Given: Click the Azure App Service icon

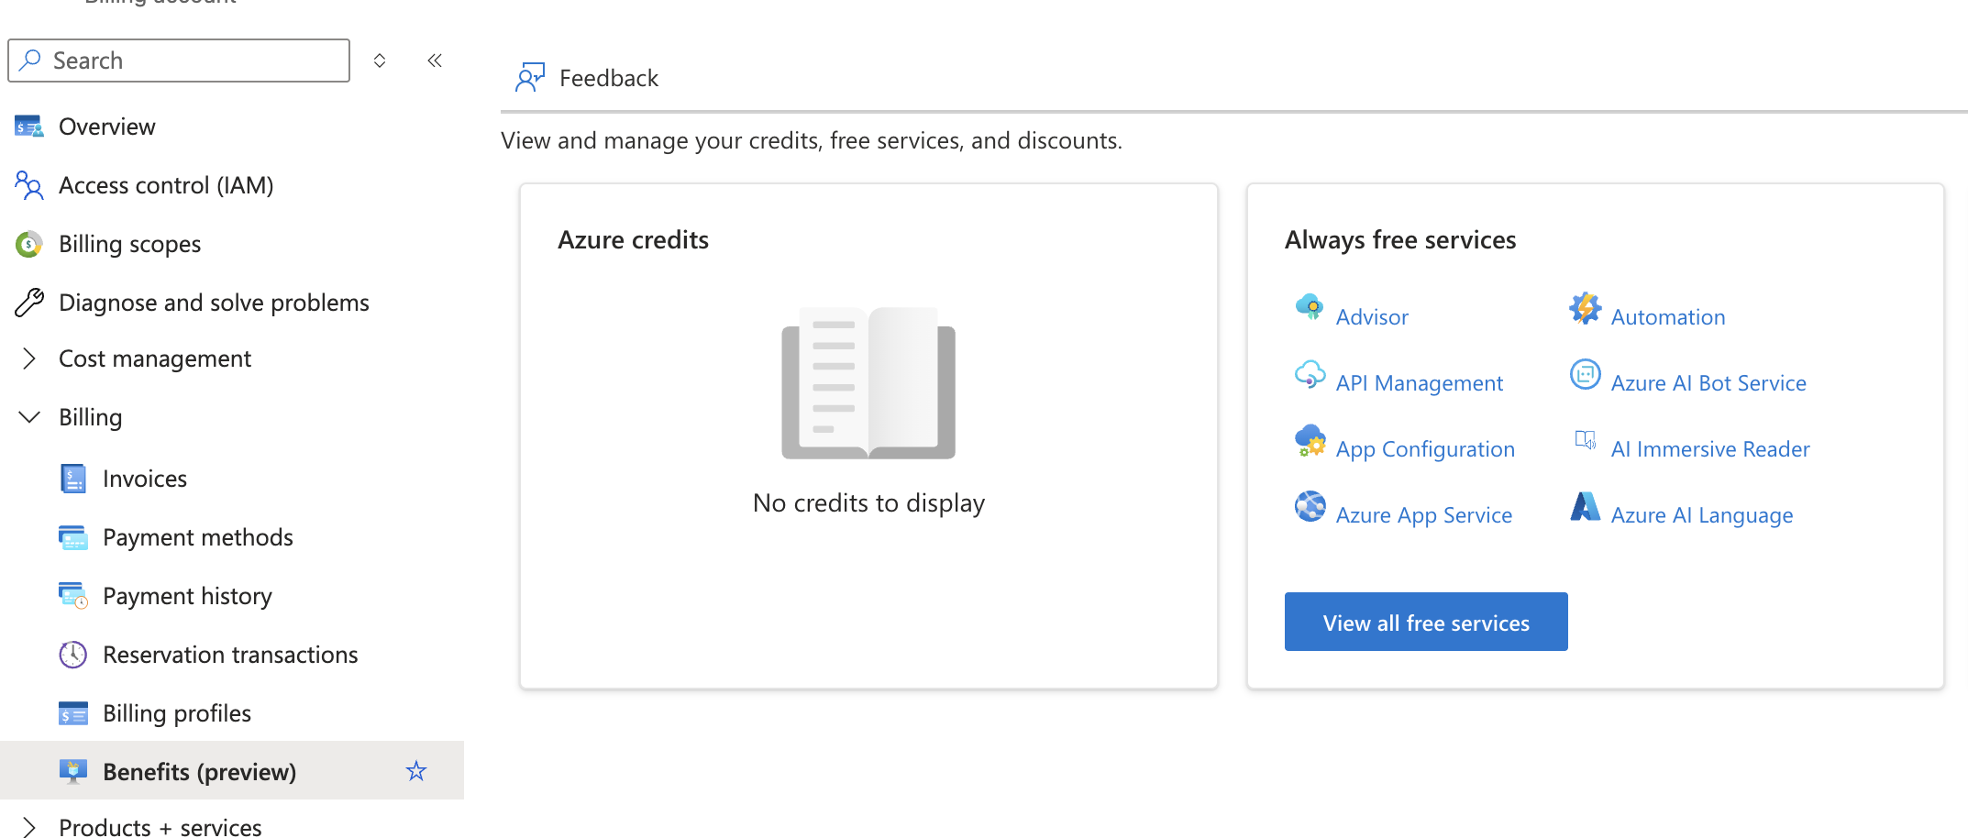Looking at the screenshot, I should [x=1310, y=506].
